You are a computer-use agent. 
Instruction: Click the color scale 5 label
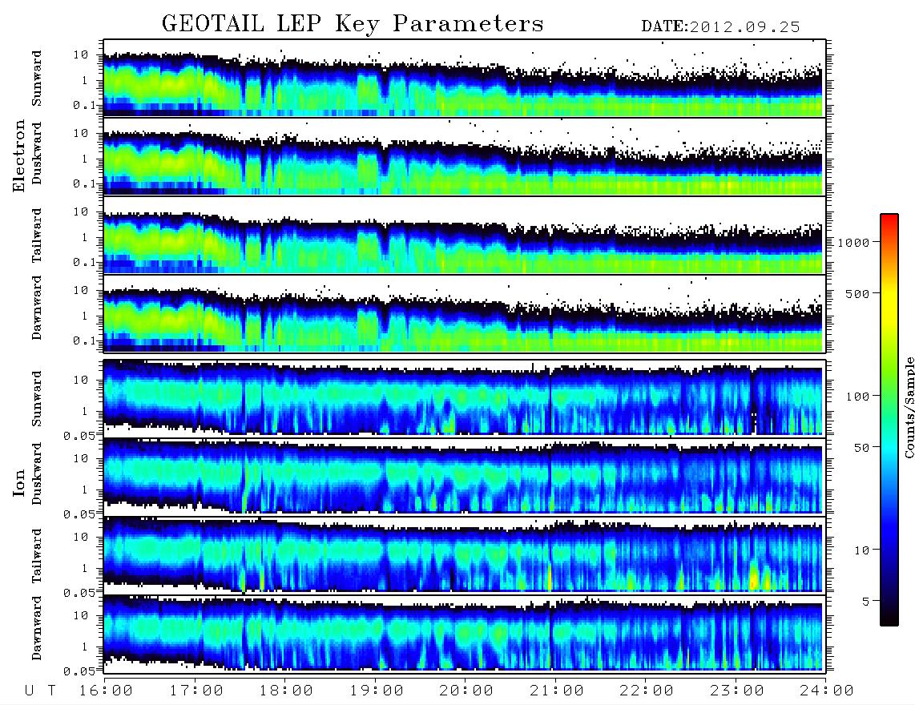[866, 602]
